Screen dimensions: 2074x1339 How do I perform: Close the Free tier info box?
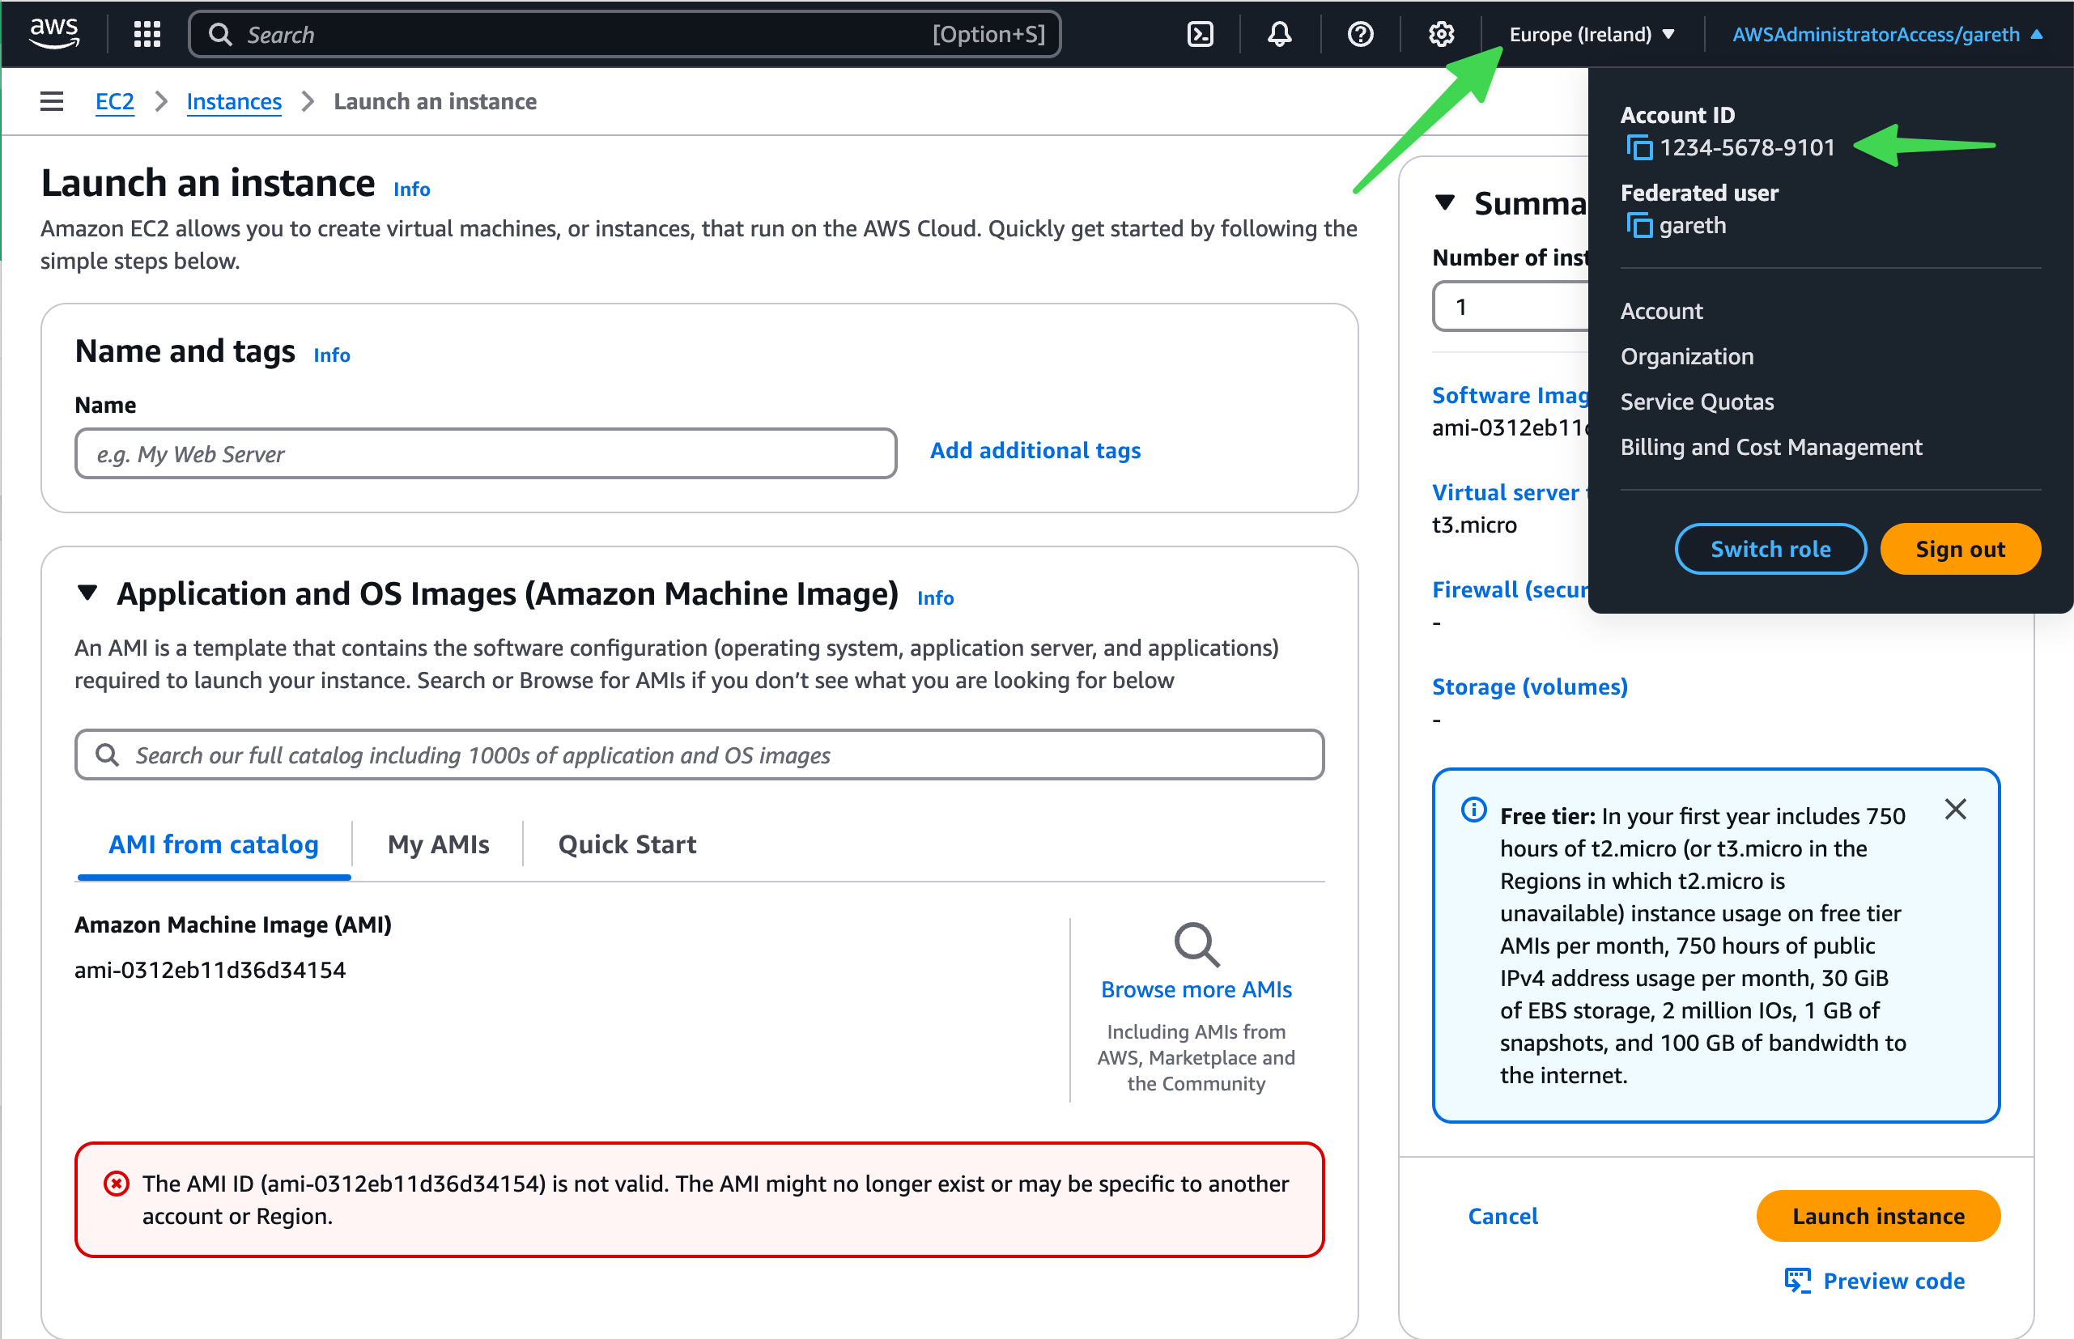coord(1955,810)
